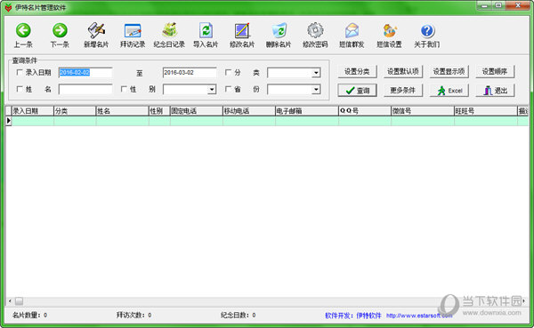Enable the 省份 province filter checkbox
The width and height of the screenshot is (534, 328).
click(x=228, y=89)
